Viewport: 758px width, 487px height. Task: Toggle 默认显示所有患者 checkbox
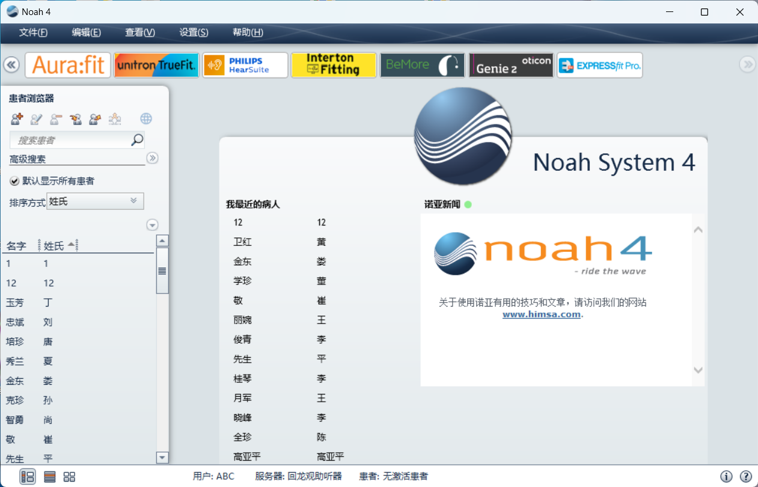point(14,181)
